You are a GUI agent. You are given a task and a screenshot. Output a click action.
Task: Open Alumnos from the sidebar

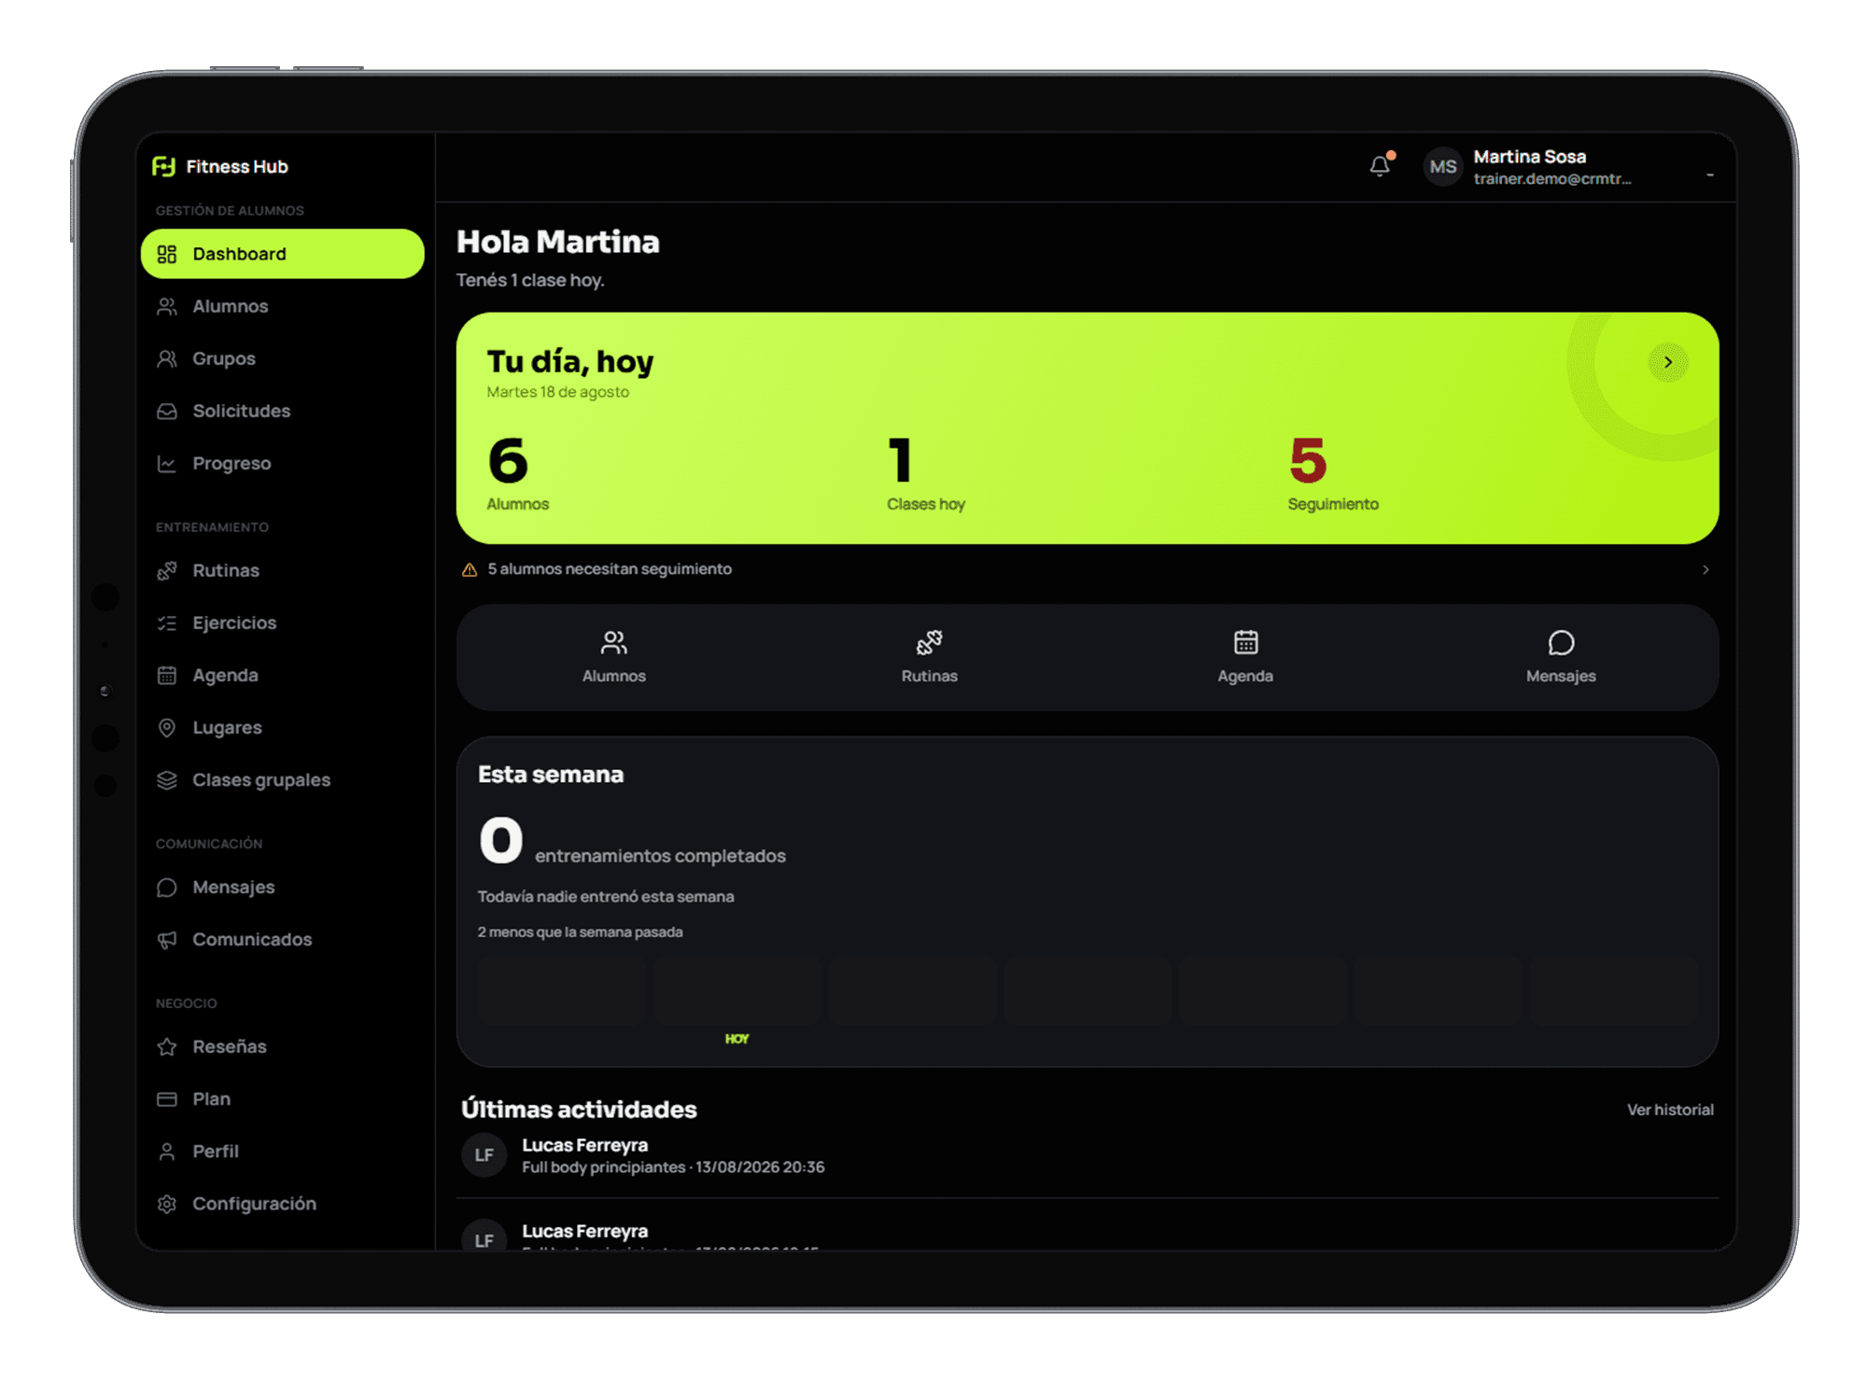click(282, 306)
